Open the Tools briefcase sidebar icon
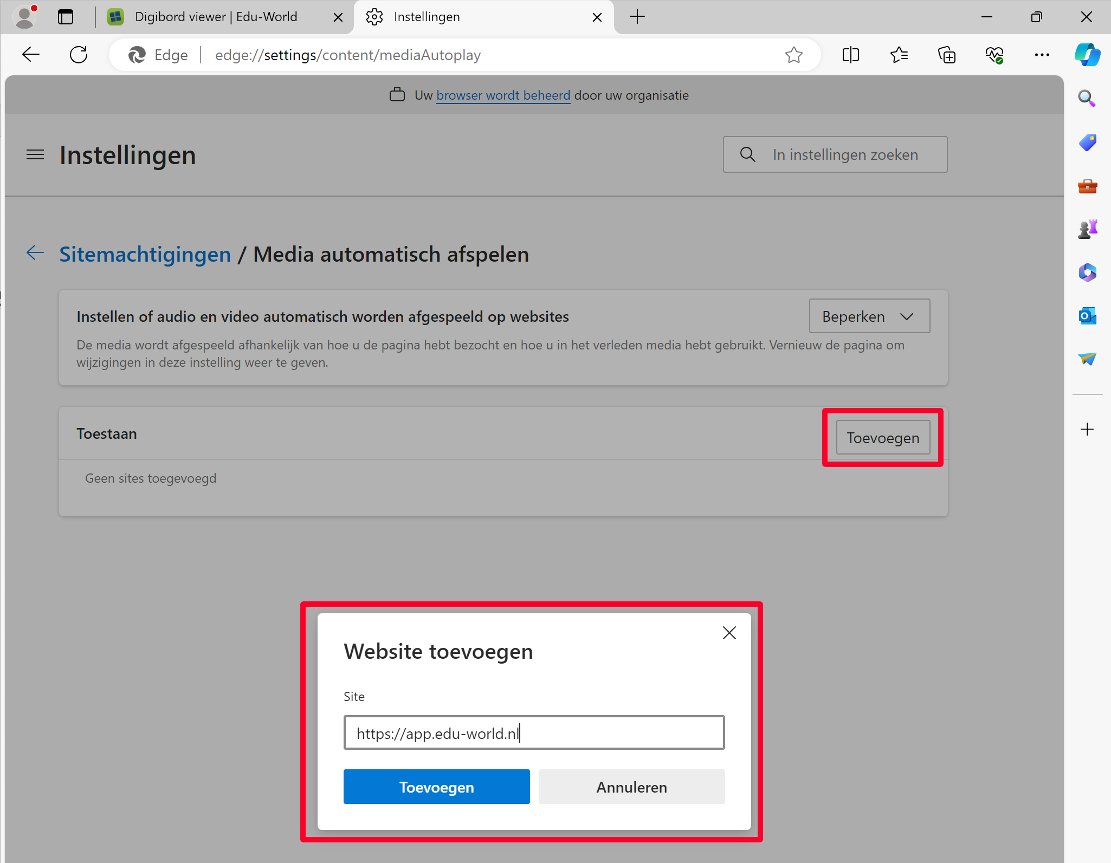Viewport: 1111px width, 863px height. tap(1087, 186)
